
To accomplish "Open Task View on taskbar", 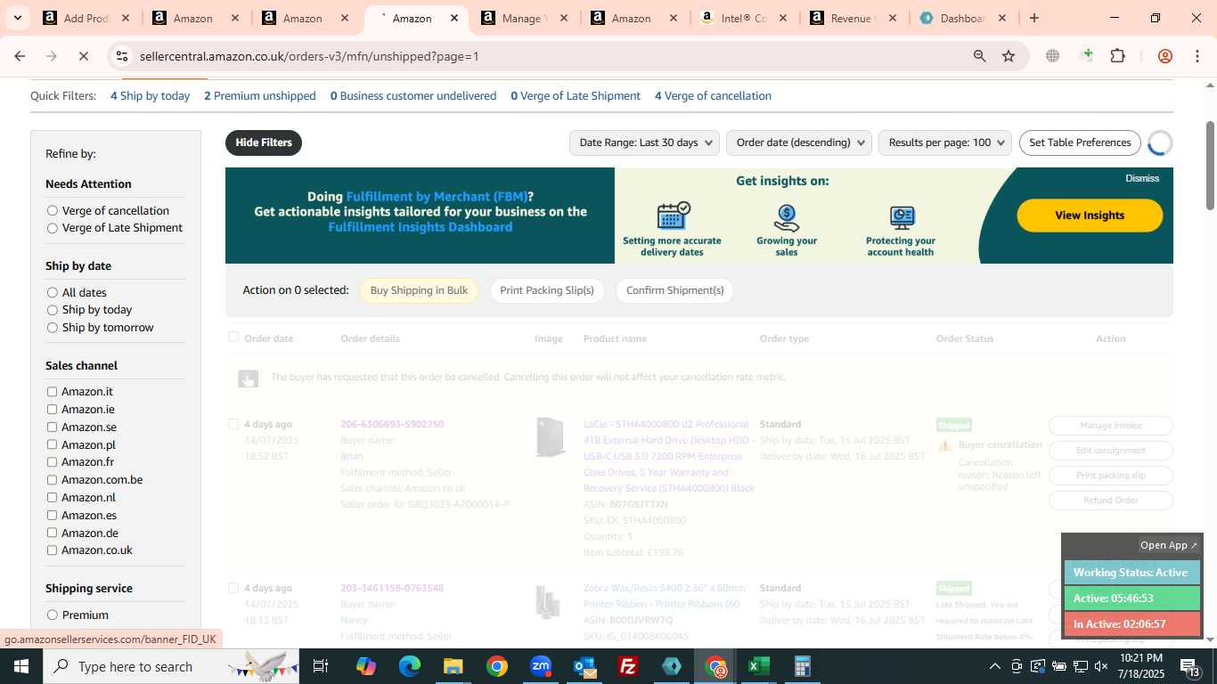I will 321,666.
